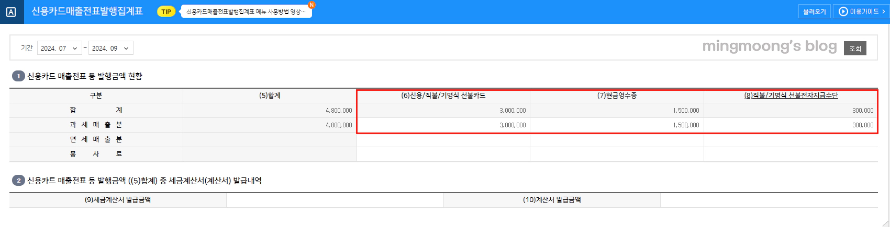Click the 불러오기 button

pyautogui.click(x=814, y=11)
